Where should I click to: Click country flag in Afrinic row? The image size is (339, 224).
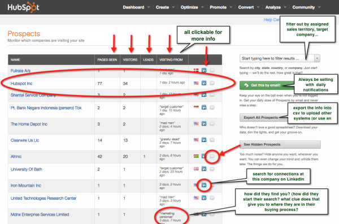click(196, 156)
